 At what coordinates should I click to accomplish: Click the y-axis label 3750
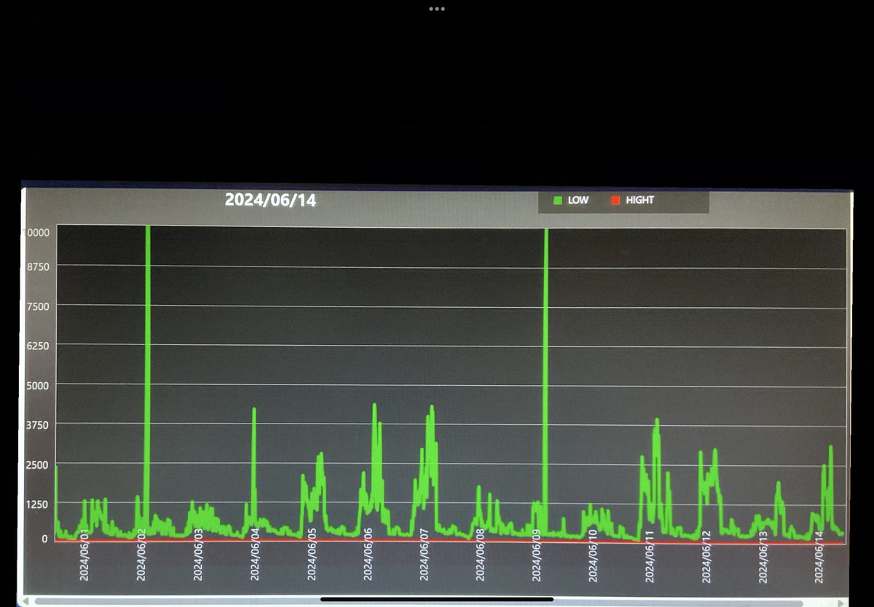pyautogui.click(x=37, y=425)
